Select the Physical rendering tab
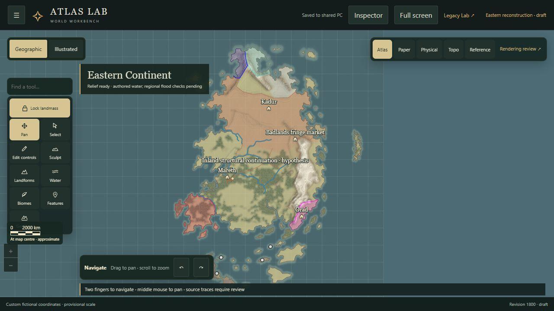The width and height of the screenshot is (554, 311). pos(429,49)
